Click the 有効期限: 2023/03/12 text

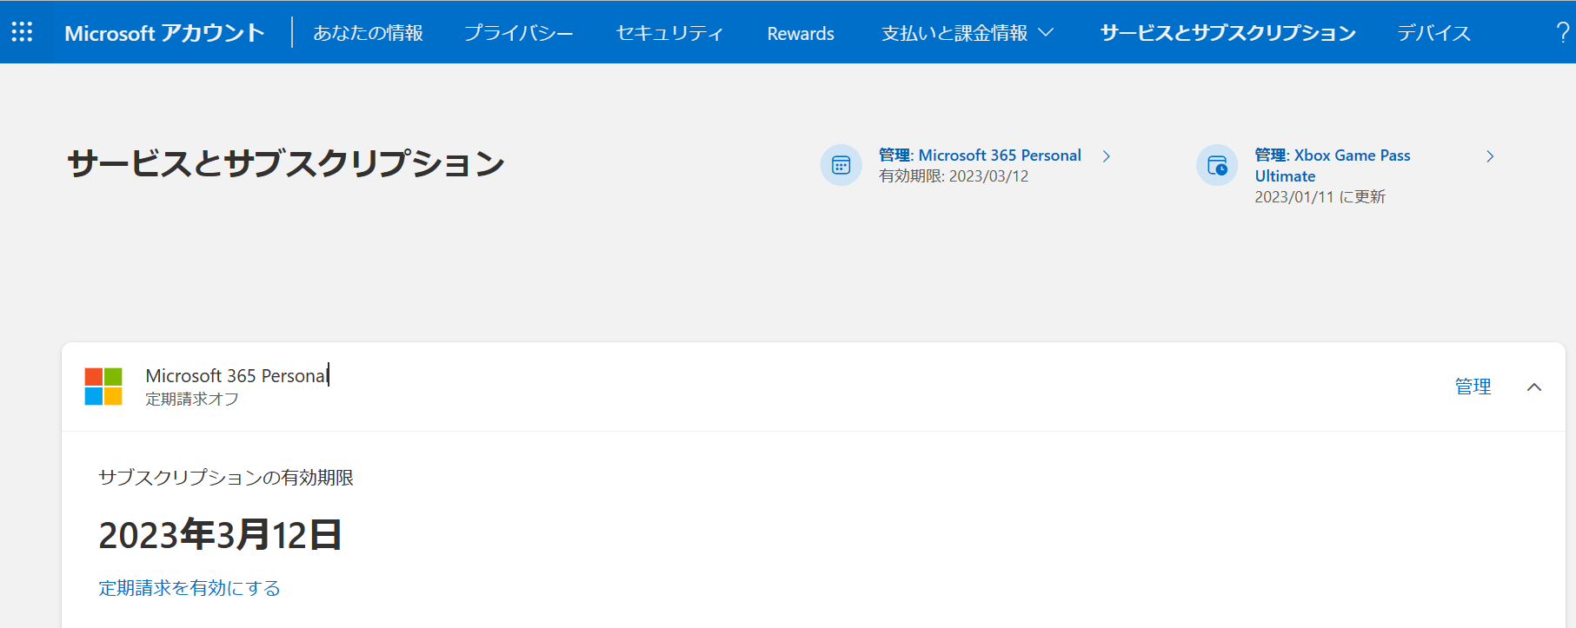click(x=954, y=176)
